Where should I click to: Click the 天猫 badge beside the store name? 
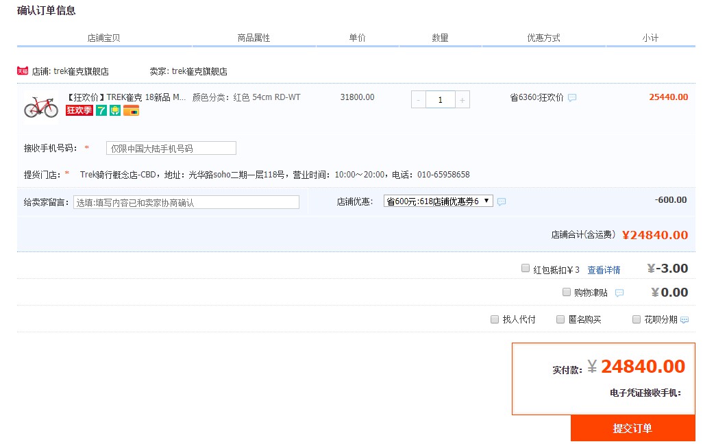(21, 70)
